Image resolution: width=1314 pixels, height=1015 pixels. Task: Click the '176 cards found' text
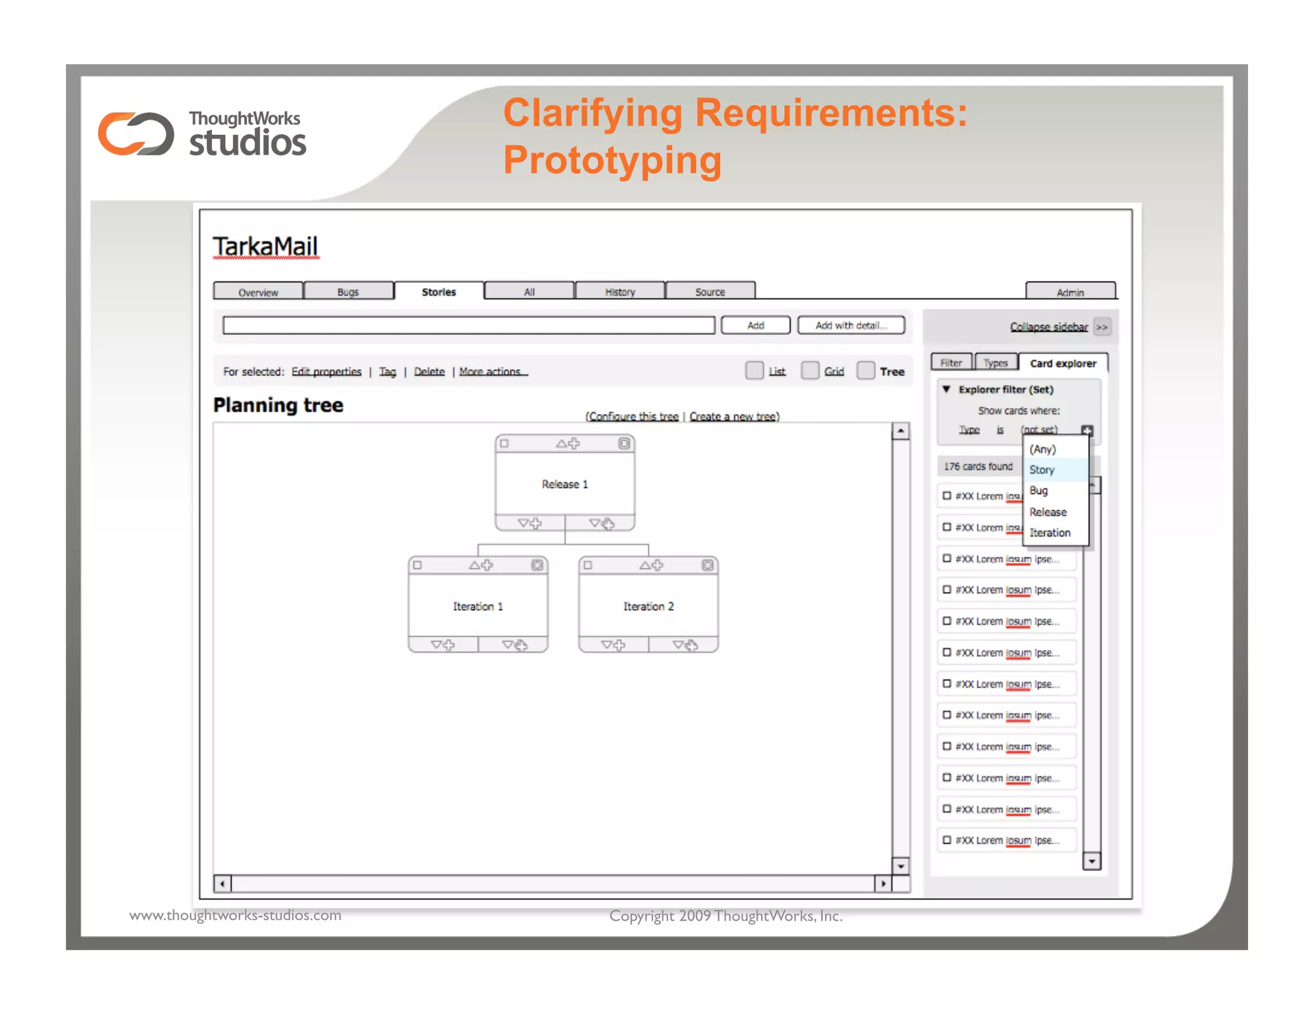(x=978, y=466)
